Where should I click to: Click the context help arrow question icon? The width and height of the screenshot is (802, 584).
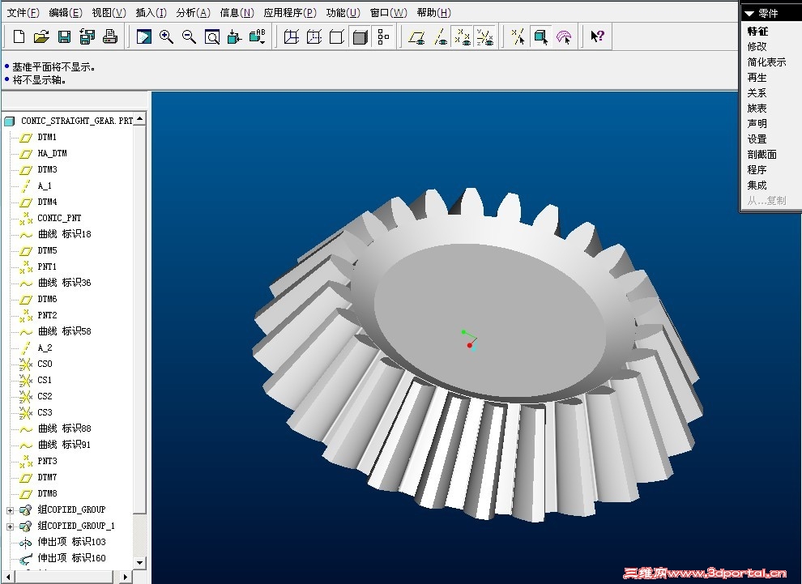[x=597, y=36]
